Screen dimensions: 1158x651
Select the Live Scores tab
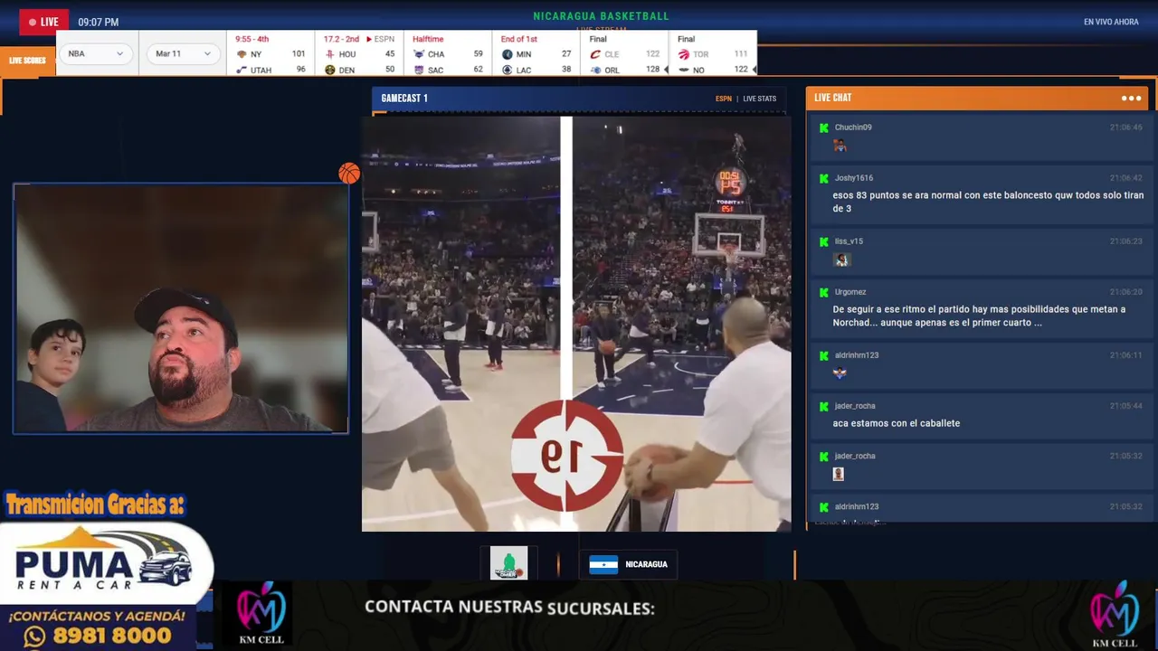pos(27,61)
